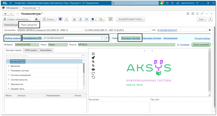
Task: Open the history clock icon in title bar
Action: tap(167, 3)
